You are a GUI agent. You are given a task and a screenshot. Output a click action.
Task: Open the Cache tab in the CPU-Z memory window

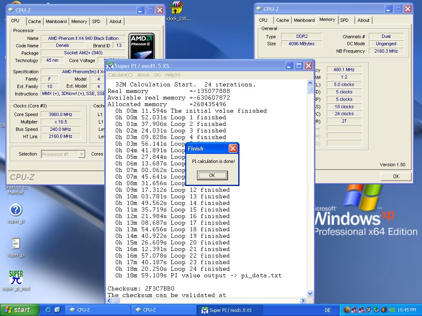click(x=283, y=20)
